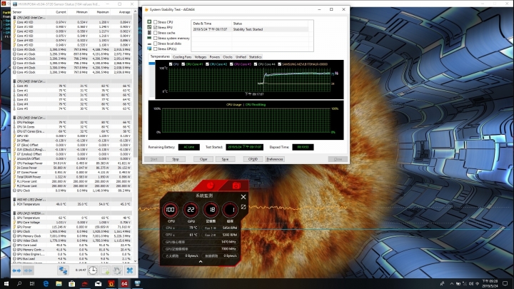Open system monitor pie chart tab

(210, 186)
